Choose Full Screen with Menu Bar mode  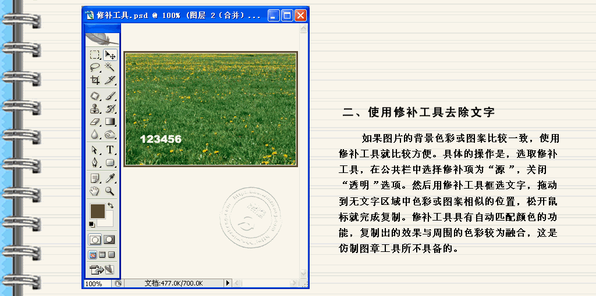[102, 255]
